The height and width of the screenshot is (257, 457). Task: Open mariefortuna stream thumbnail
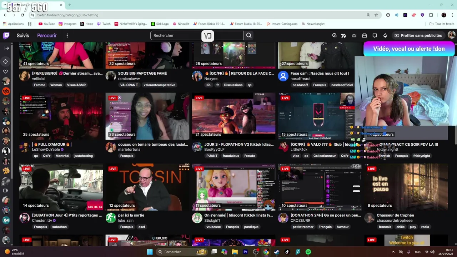tap(147, 116)
